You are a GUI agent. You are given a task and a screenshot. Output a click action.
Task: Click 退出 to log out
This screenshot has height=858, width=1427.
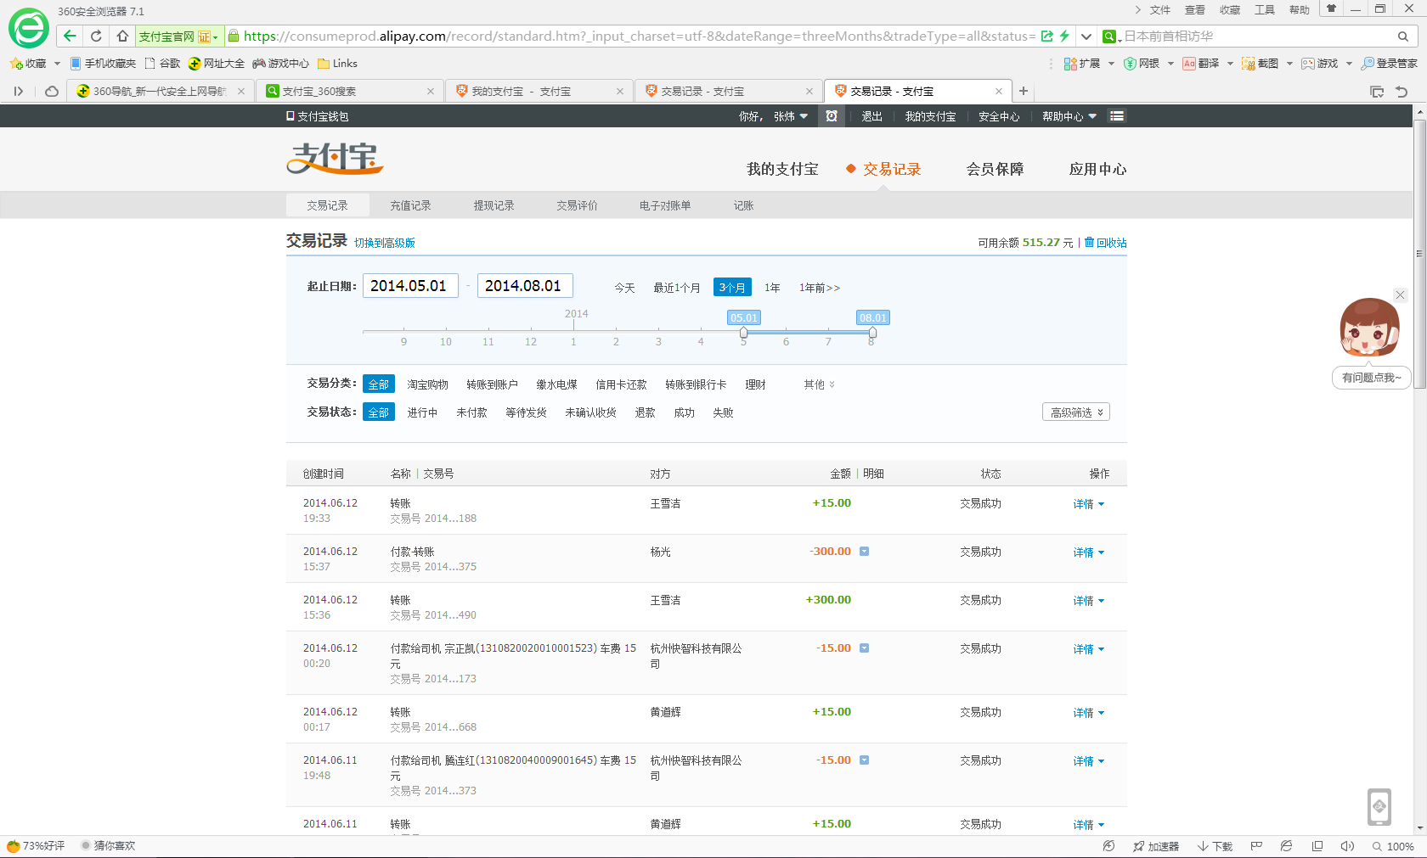871,116
